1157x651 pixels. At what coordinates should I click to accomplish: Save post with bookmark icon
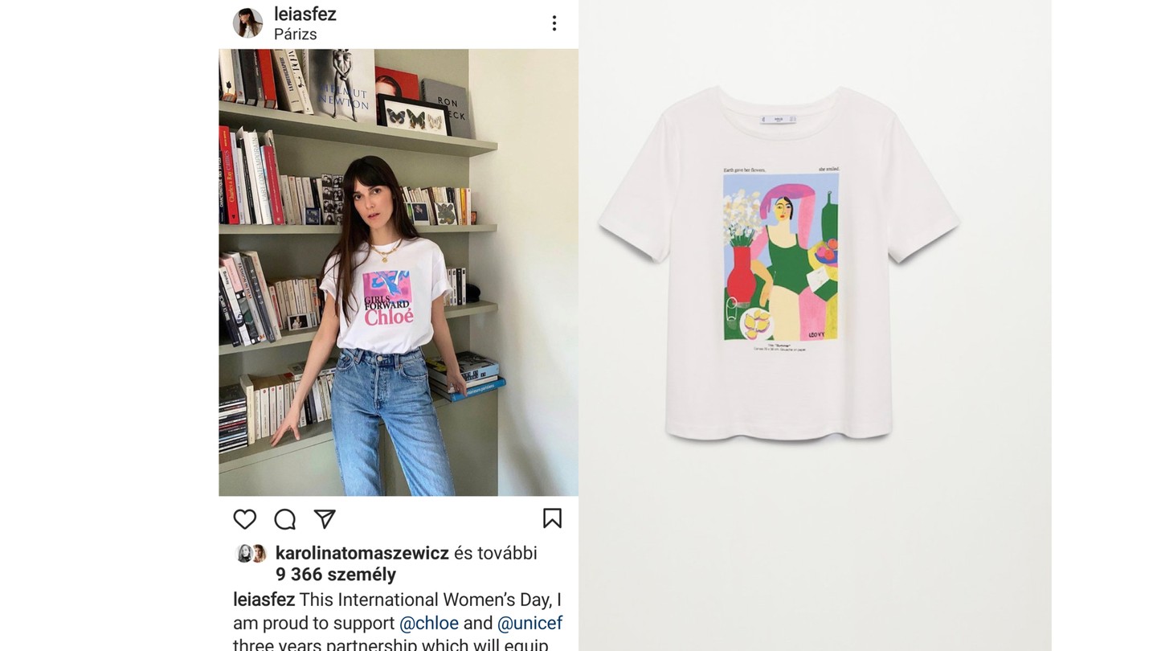[552, 518]
